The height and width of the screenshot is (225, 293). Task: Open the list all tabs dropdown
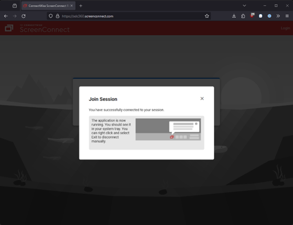coord(244,6)
